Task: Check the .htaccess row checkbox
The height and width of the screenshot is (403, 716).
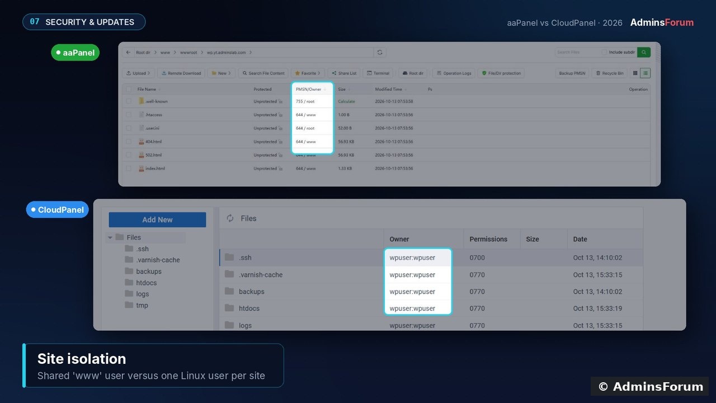Action: tap(129, 115)
